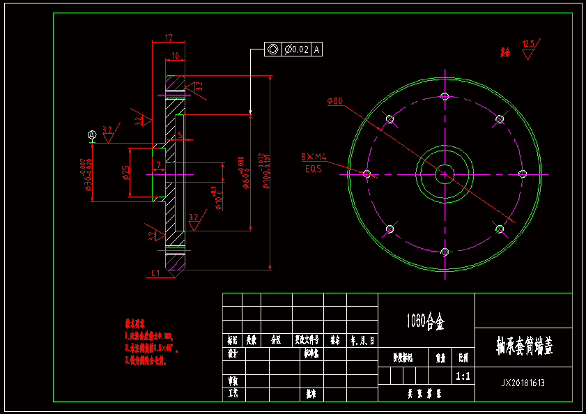
Task: Select the datum A circle marker
Action: pos(91,134)
